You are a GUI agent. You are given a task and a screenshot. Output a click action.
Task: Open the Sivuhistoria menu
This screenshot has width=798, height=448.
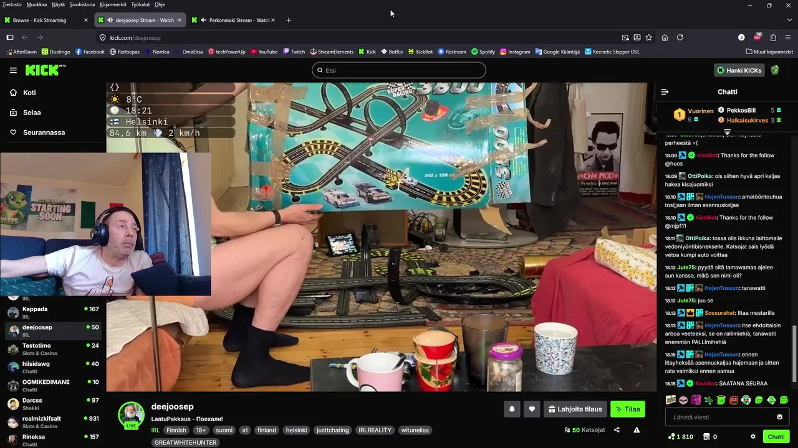(82, 4)
